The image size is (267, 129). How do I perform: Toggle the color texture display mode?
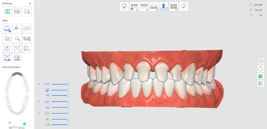[x=260, y=76]
